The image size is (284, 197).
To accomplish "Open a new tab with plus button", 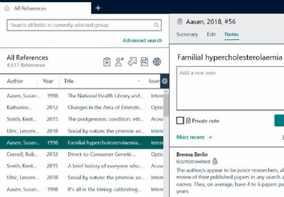I will (x=98, y=8).
